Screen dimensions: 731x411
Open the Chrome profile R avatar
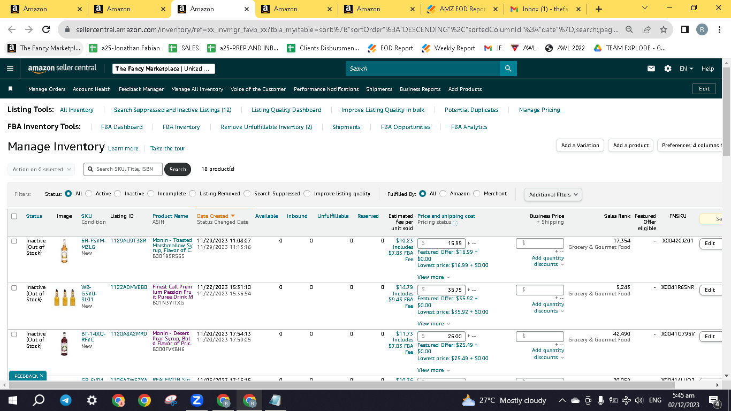(x=702, y=30)
